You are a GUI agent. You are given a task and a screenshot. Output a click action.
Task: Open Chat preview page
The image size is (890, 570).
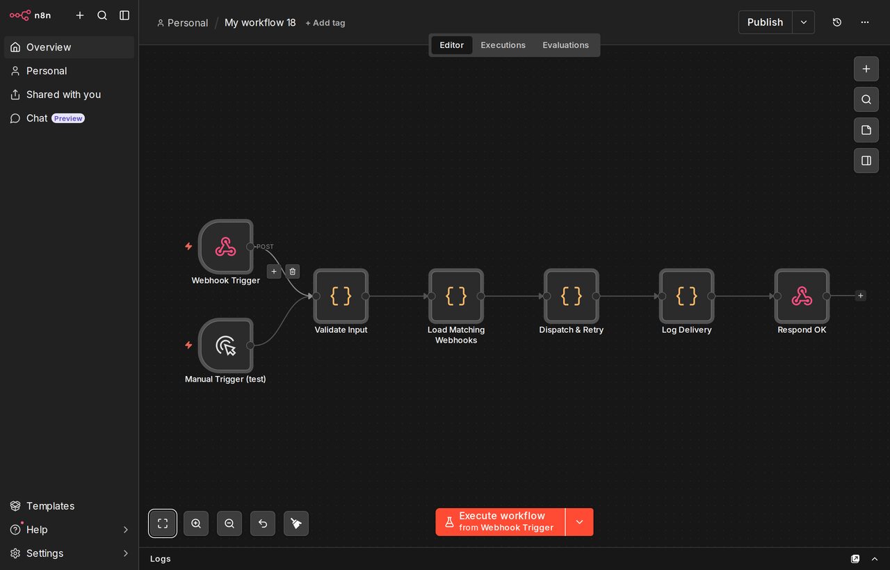[x=69, y=118]
